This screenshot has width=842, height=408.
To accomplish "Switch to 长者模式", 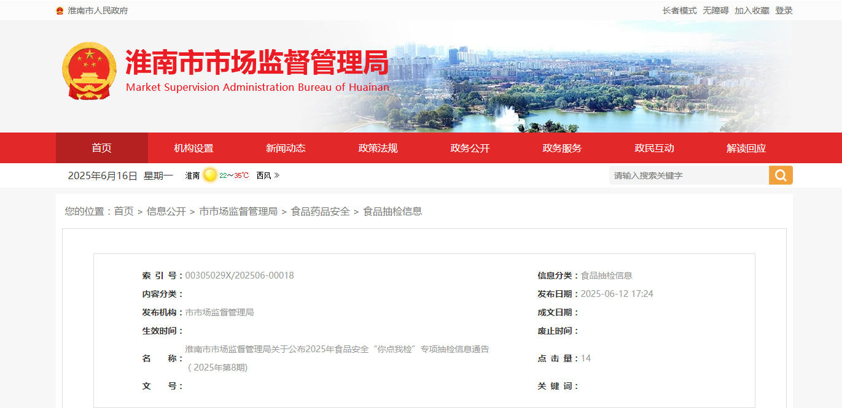I will 679,10.
